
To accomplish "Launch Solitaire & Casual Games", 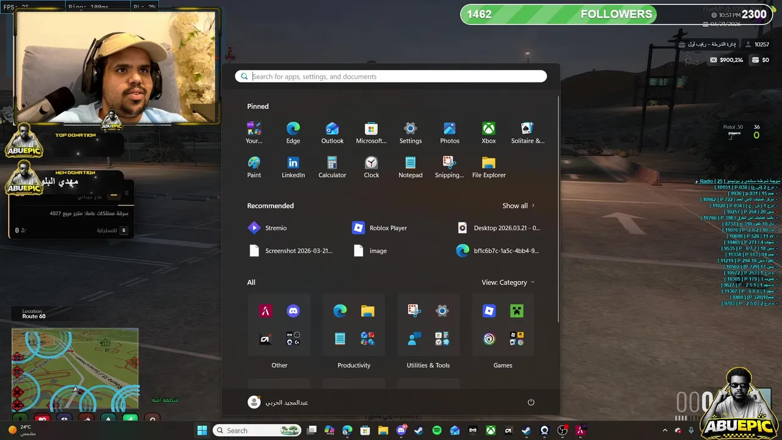I will pyautogui.click(x=528, y=133).
